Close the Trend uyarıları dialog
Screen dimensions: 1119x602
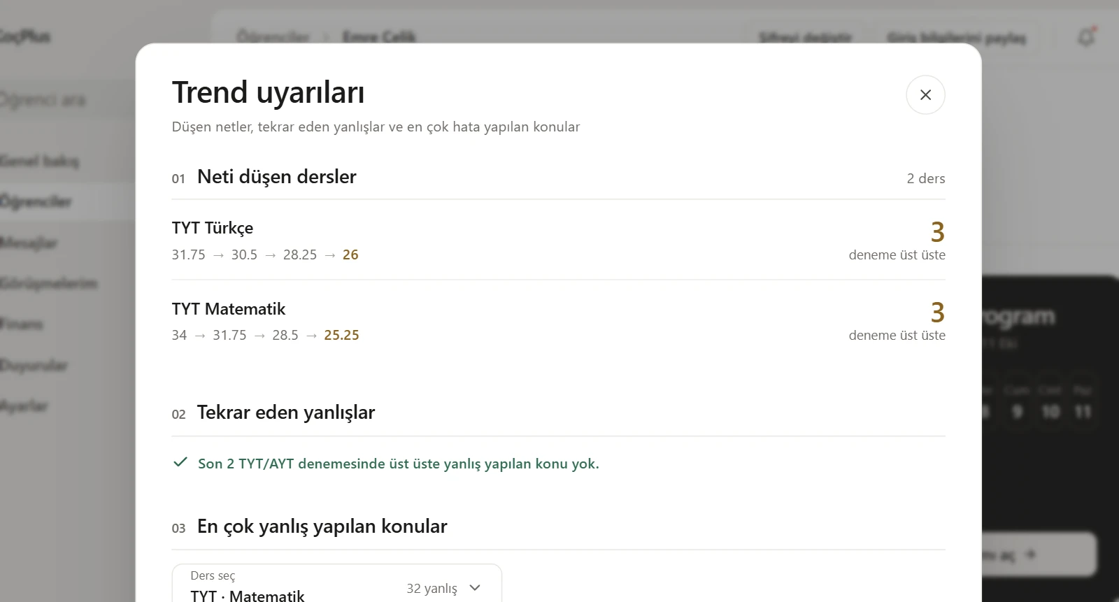coord(925,95)
